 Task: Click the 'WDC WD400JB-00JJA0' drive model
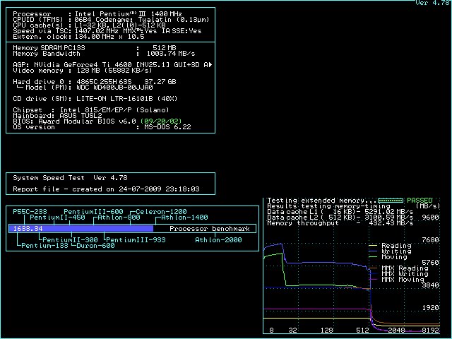(114, 88)
